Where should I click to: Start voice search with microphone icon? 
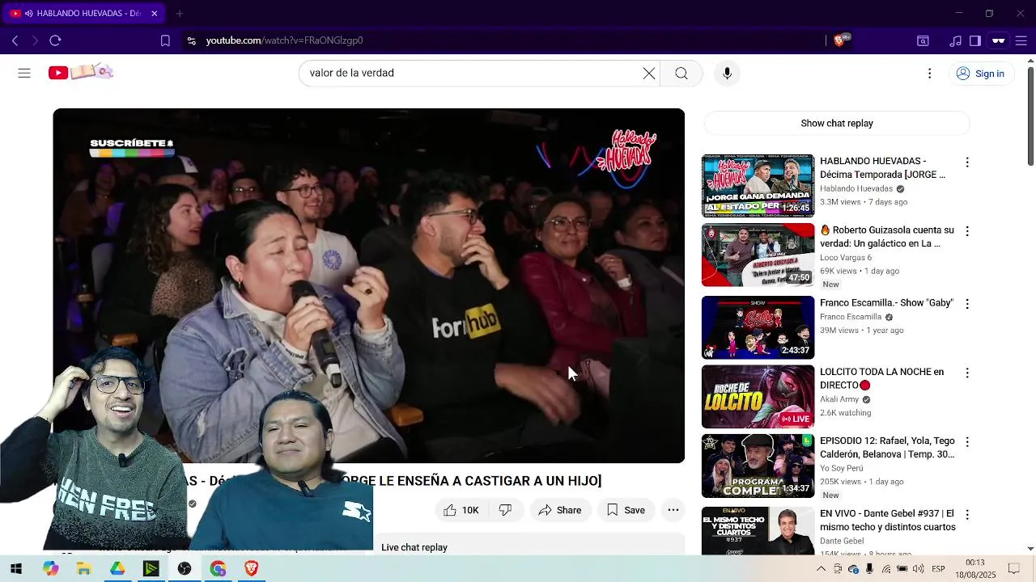tap(727, 74)
